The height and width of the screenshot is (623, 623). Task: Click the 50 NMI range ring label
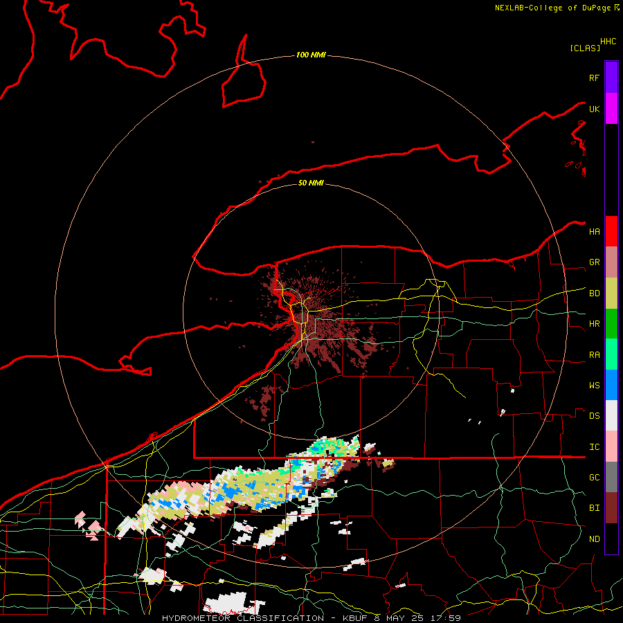(x=311, y=183)
